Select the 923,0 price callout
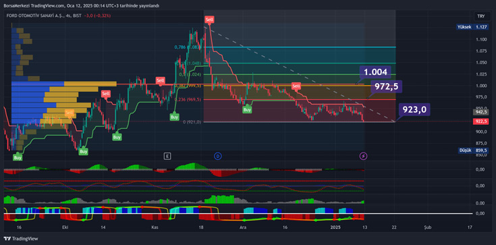496x245 pixels. (414, 109)
